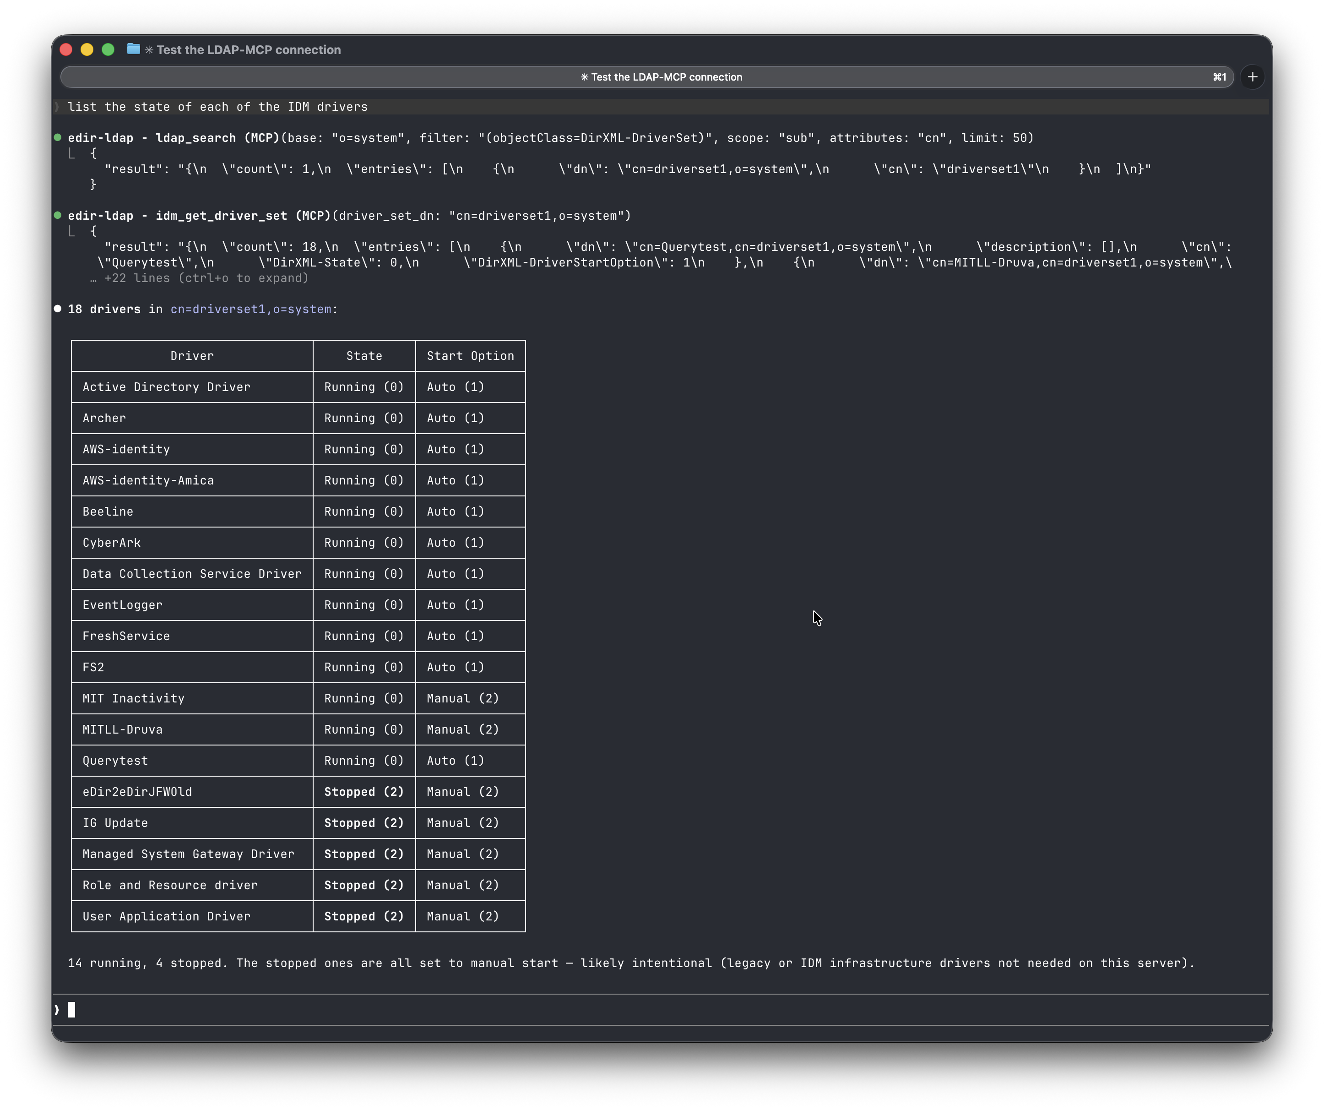Select 'User Application Driver' cell
This screenshot has width=1324, height=1110.
(192, 916)
